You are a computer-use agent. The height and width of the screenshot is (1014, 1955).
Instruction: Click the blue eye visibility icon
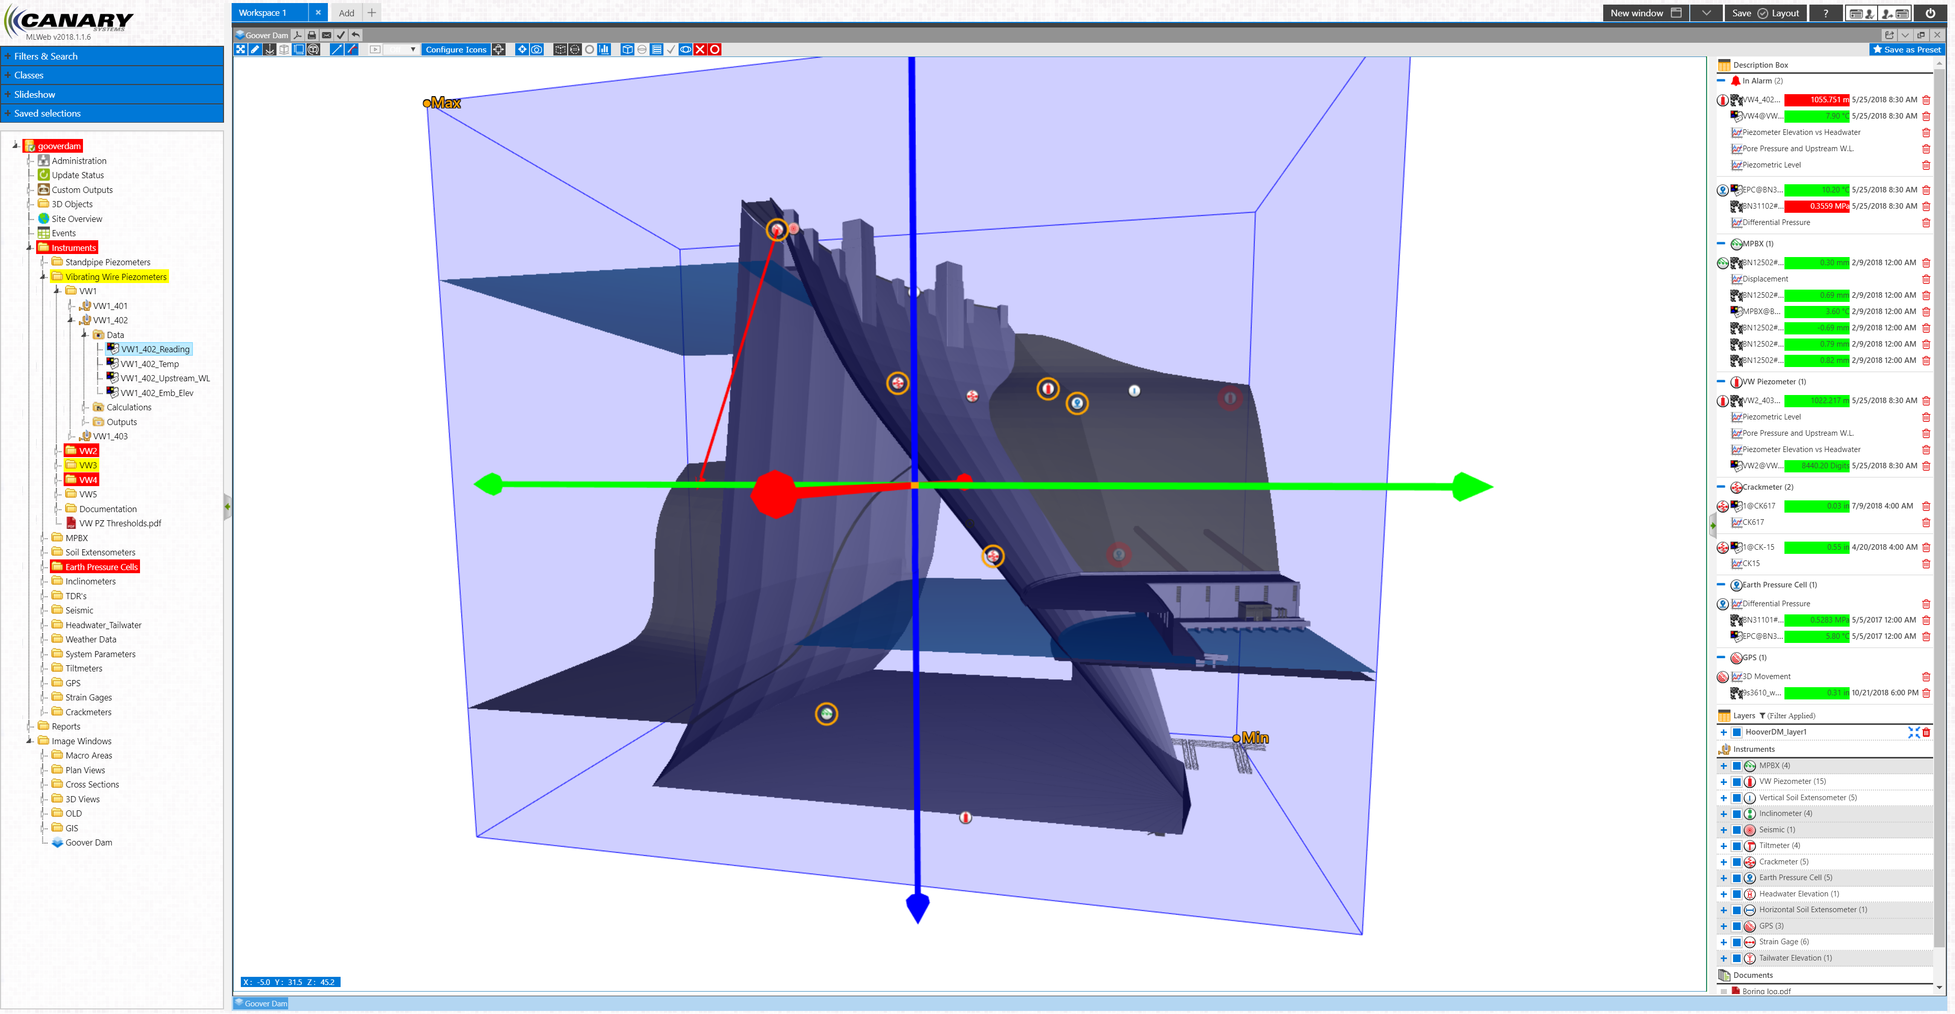(686, 49)
